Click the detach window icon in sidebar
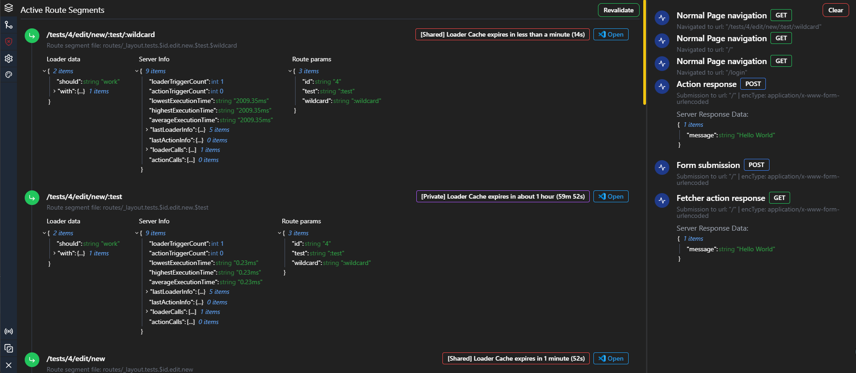Screen dimensions: 856x373 pos(9,348)
